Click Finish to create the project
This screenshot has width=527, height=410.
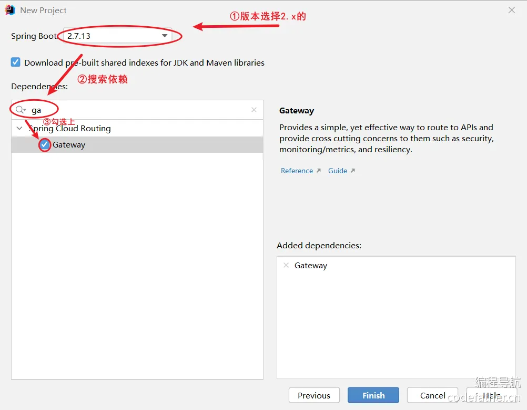[373, 395]
